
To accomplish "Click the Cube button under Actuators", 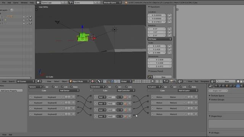I will click(x=163, y=91).
